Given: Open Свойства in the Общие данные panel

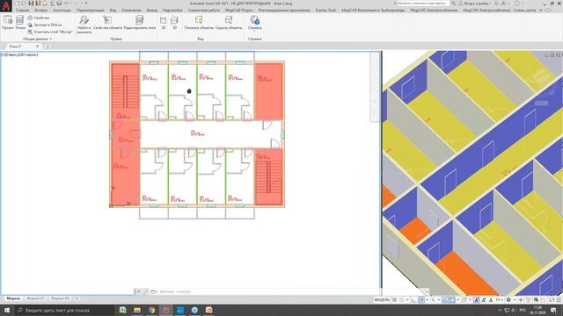Looking at the screenshot, I should pos(39,18).
